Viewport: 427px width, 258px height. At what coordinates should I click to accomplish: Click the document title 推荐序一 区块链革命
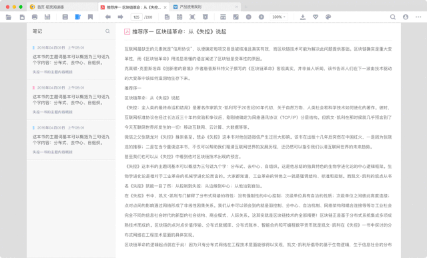(179, 32)
